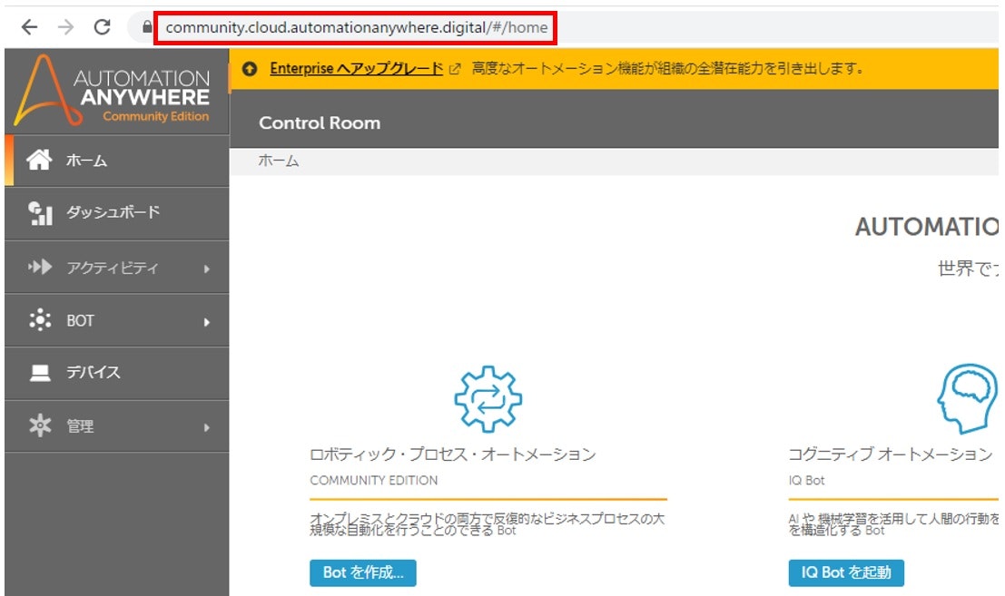Click the Enterprise へアップグレード link
Image resolution: width=1005 pixels, height=596 pixels.
(357, 69)
